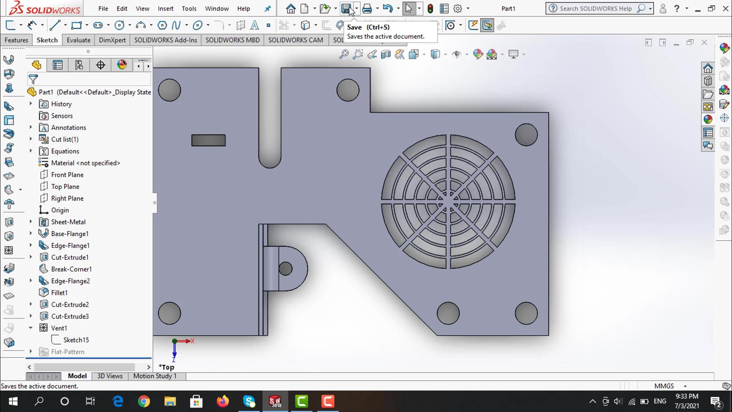Open the Section View tool
This screenshot has width=732, height=412.
click(x=385, y=54)
